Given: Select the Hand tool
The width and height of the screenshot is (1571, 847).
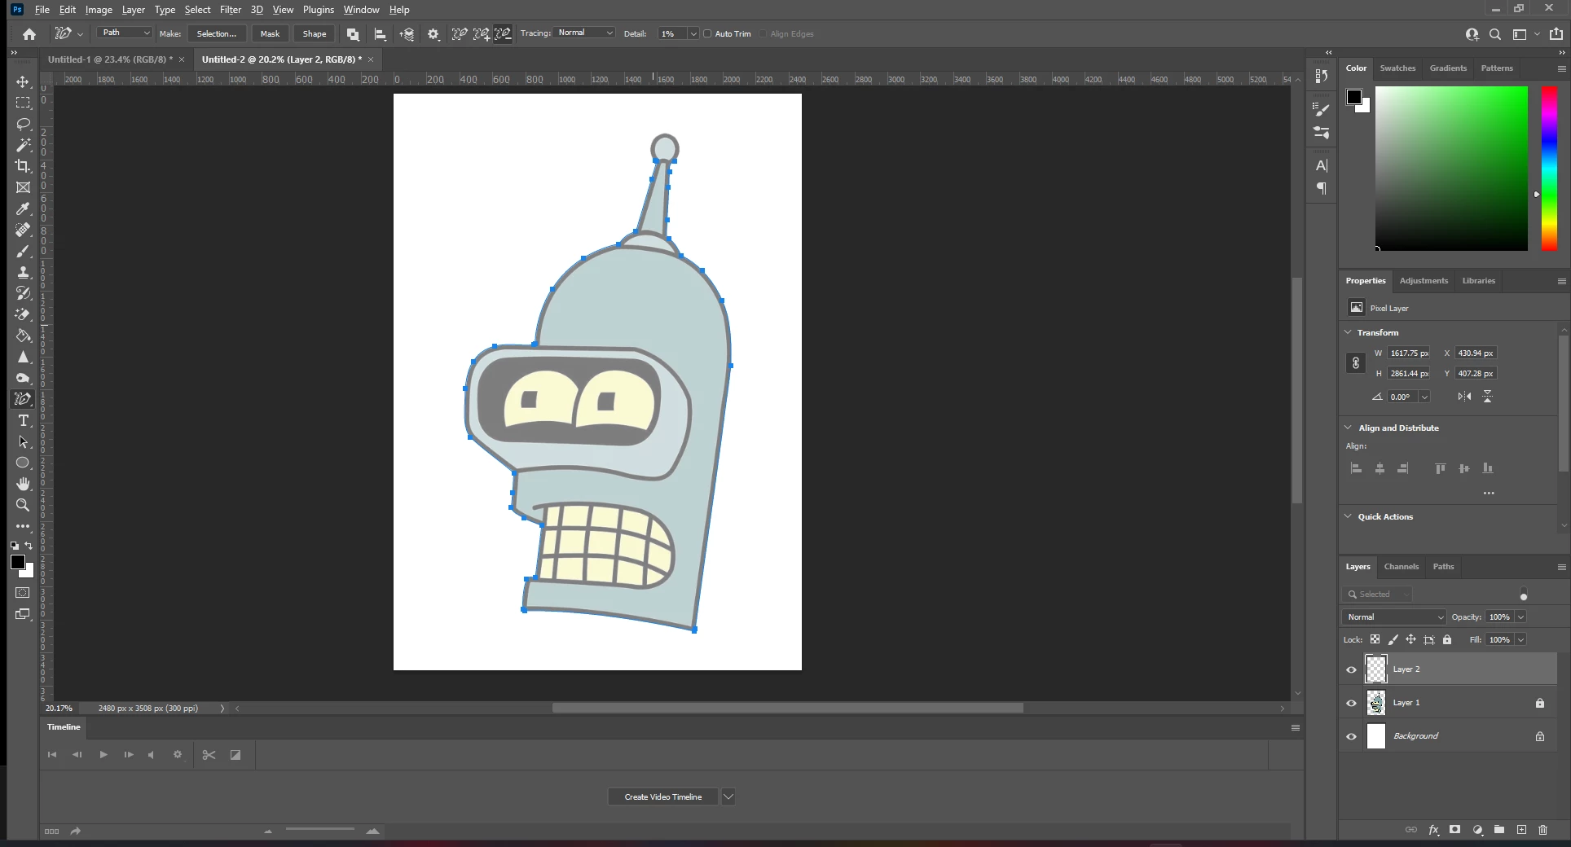Looking at the screenshot, I should (x=23, y=484).
